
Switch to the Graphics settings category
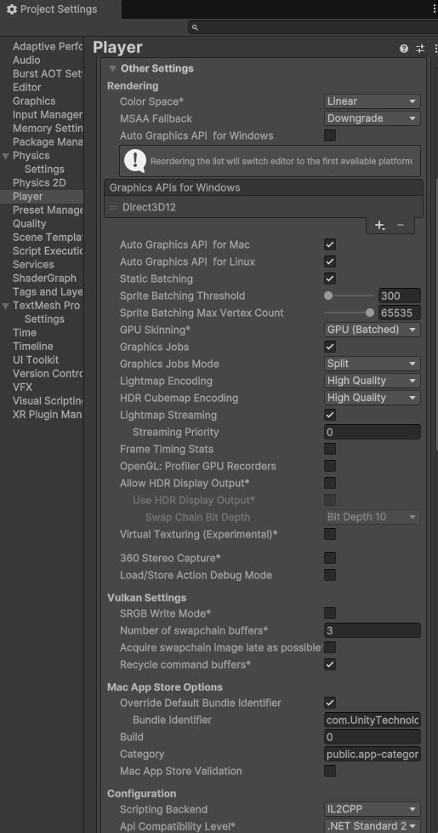click(x=34, y=101)
